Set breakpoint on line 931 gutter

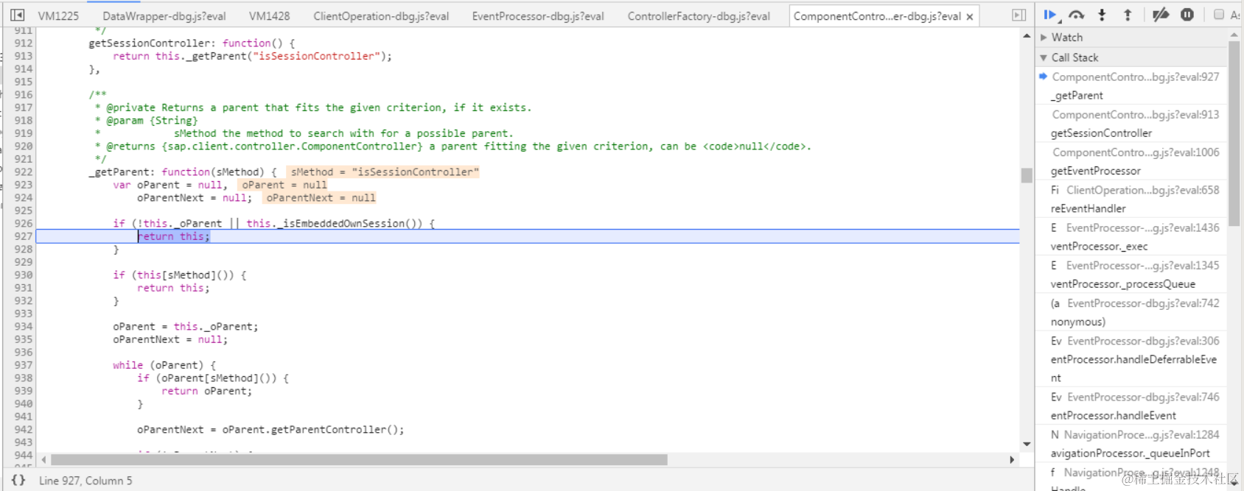click(23, 288)
